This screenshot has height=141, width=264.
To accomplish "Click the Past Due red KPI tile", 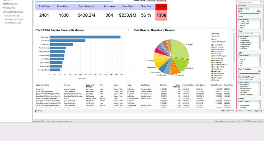I will (161, 12).
